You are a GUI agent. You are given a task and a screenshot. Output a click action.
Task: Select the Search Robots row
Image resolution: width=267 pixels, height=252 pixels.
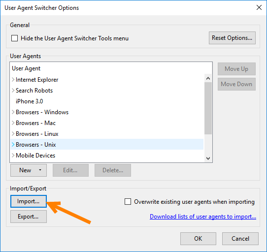pyautogui.click(x=107, y=91)
